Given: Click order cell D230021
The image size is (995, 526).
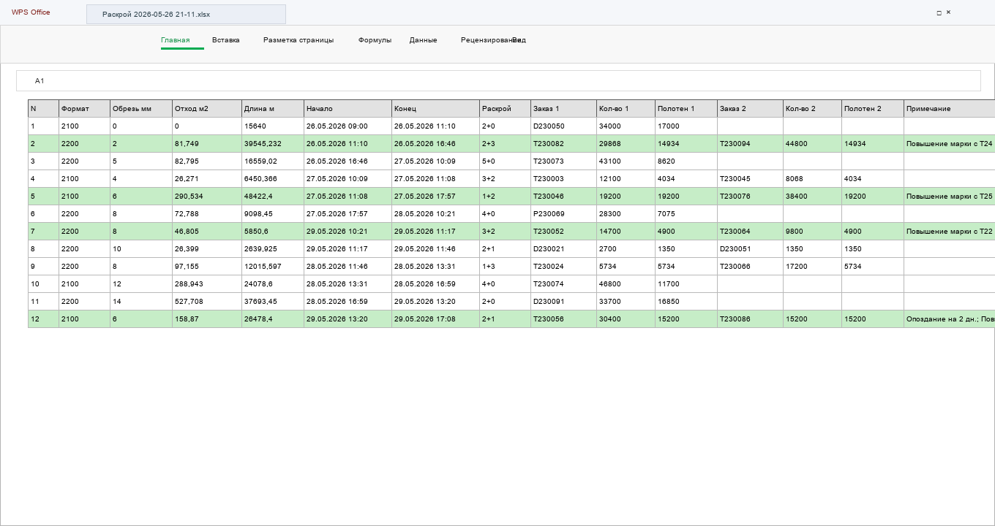Looking at the screenshot, I should point(563,249).
